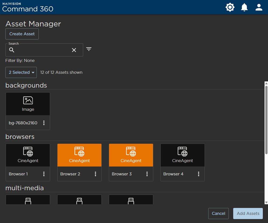The height and width of the screenshot is (223, 268).
Task: Open the options menu for Browser 1
Action: click(44, 174)
